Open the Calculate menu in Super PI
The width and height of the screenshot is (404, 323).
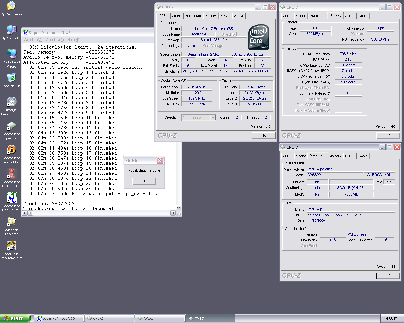pyautogui.click(x=33, y=40)
